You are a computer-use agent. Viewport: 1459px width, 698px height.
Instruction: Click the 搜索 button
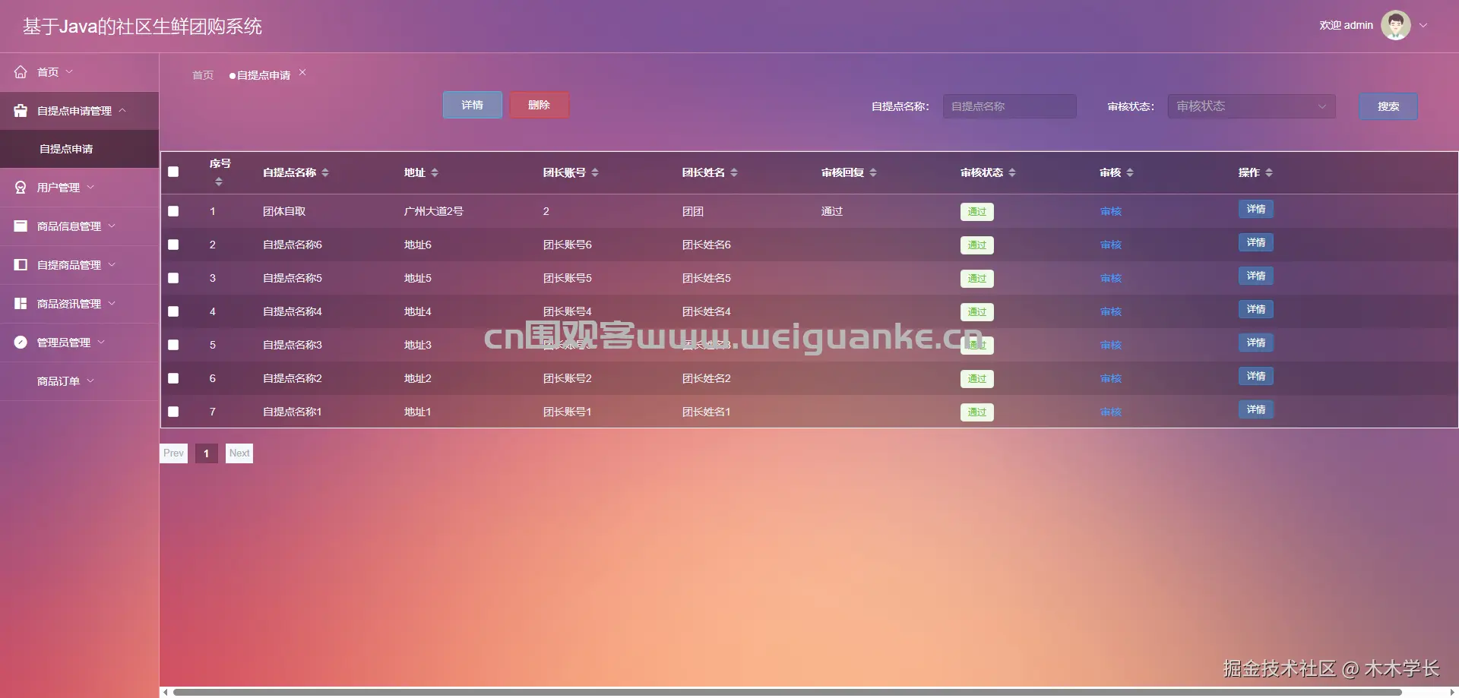(x=1388, y=106)
